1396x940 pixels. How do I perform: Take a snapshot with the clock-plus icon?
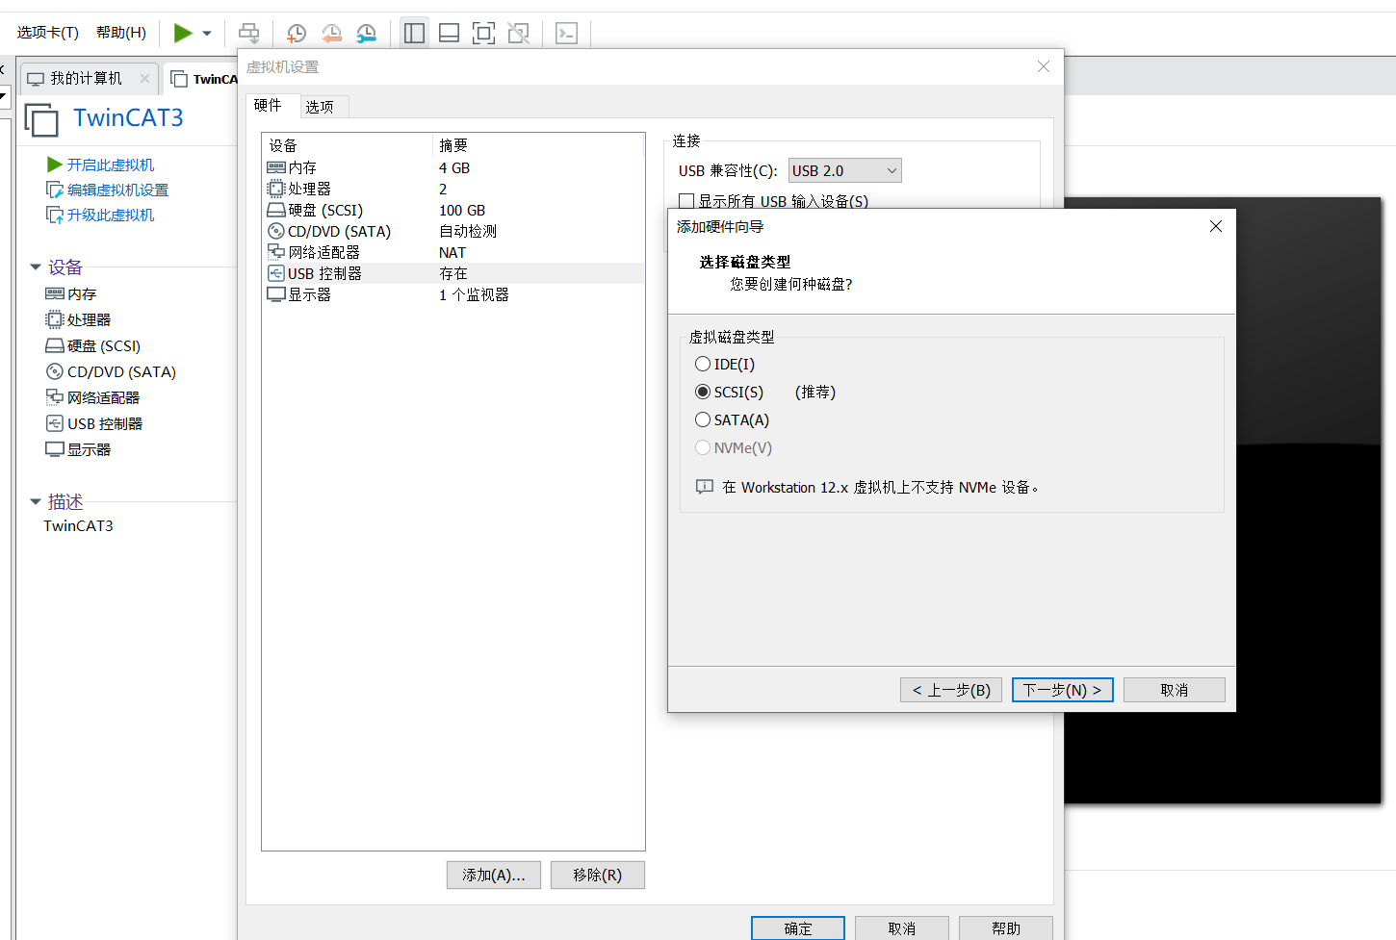297,34
